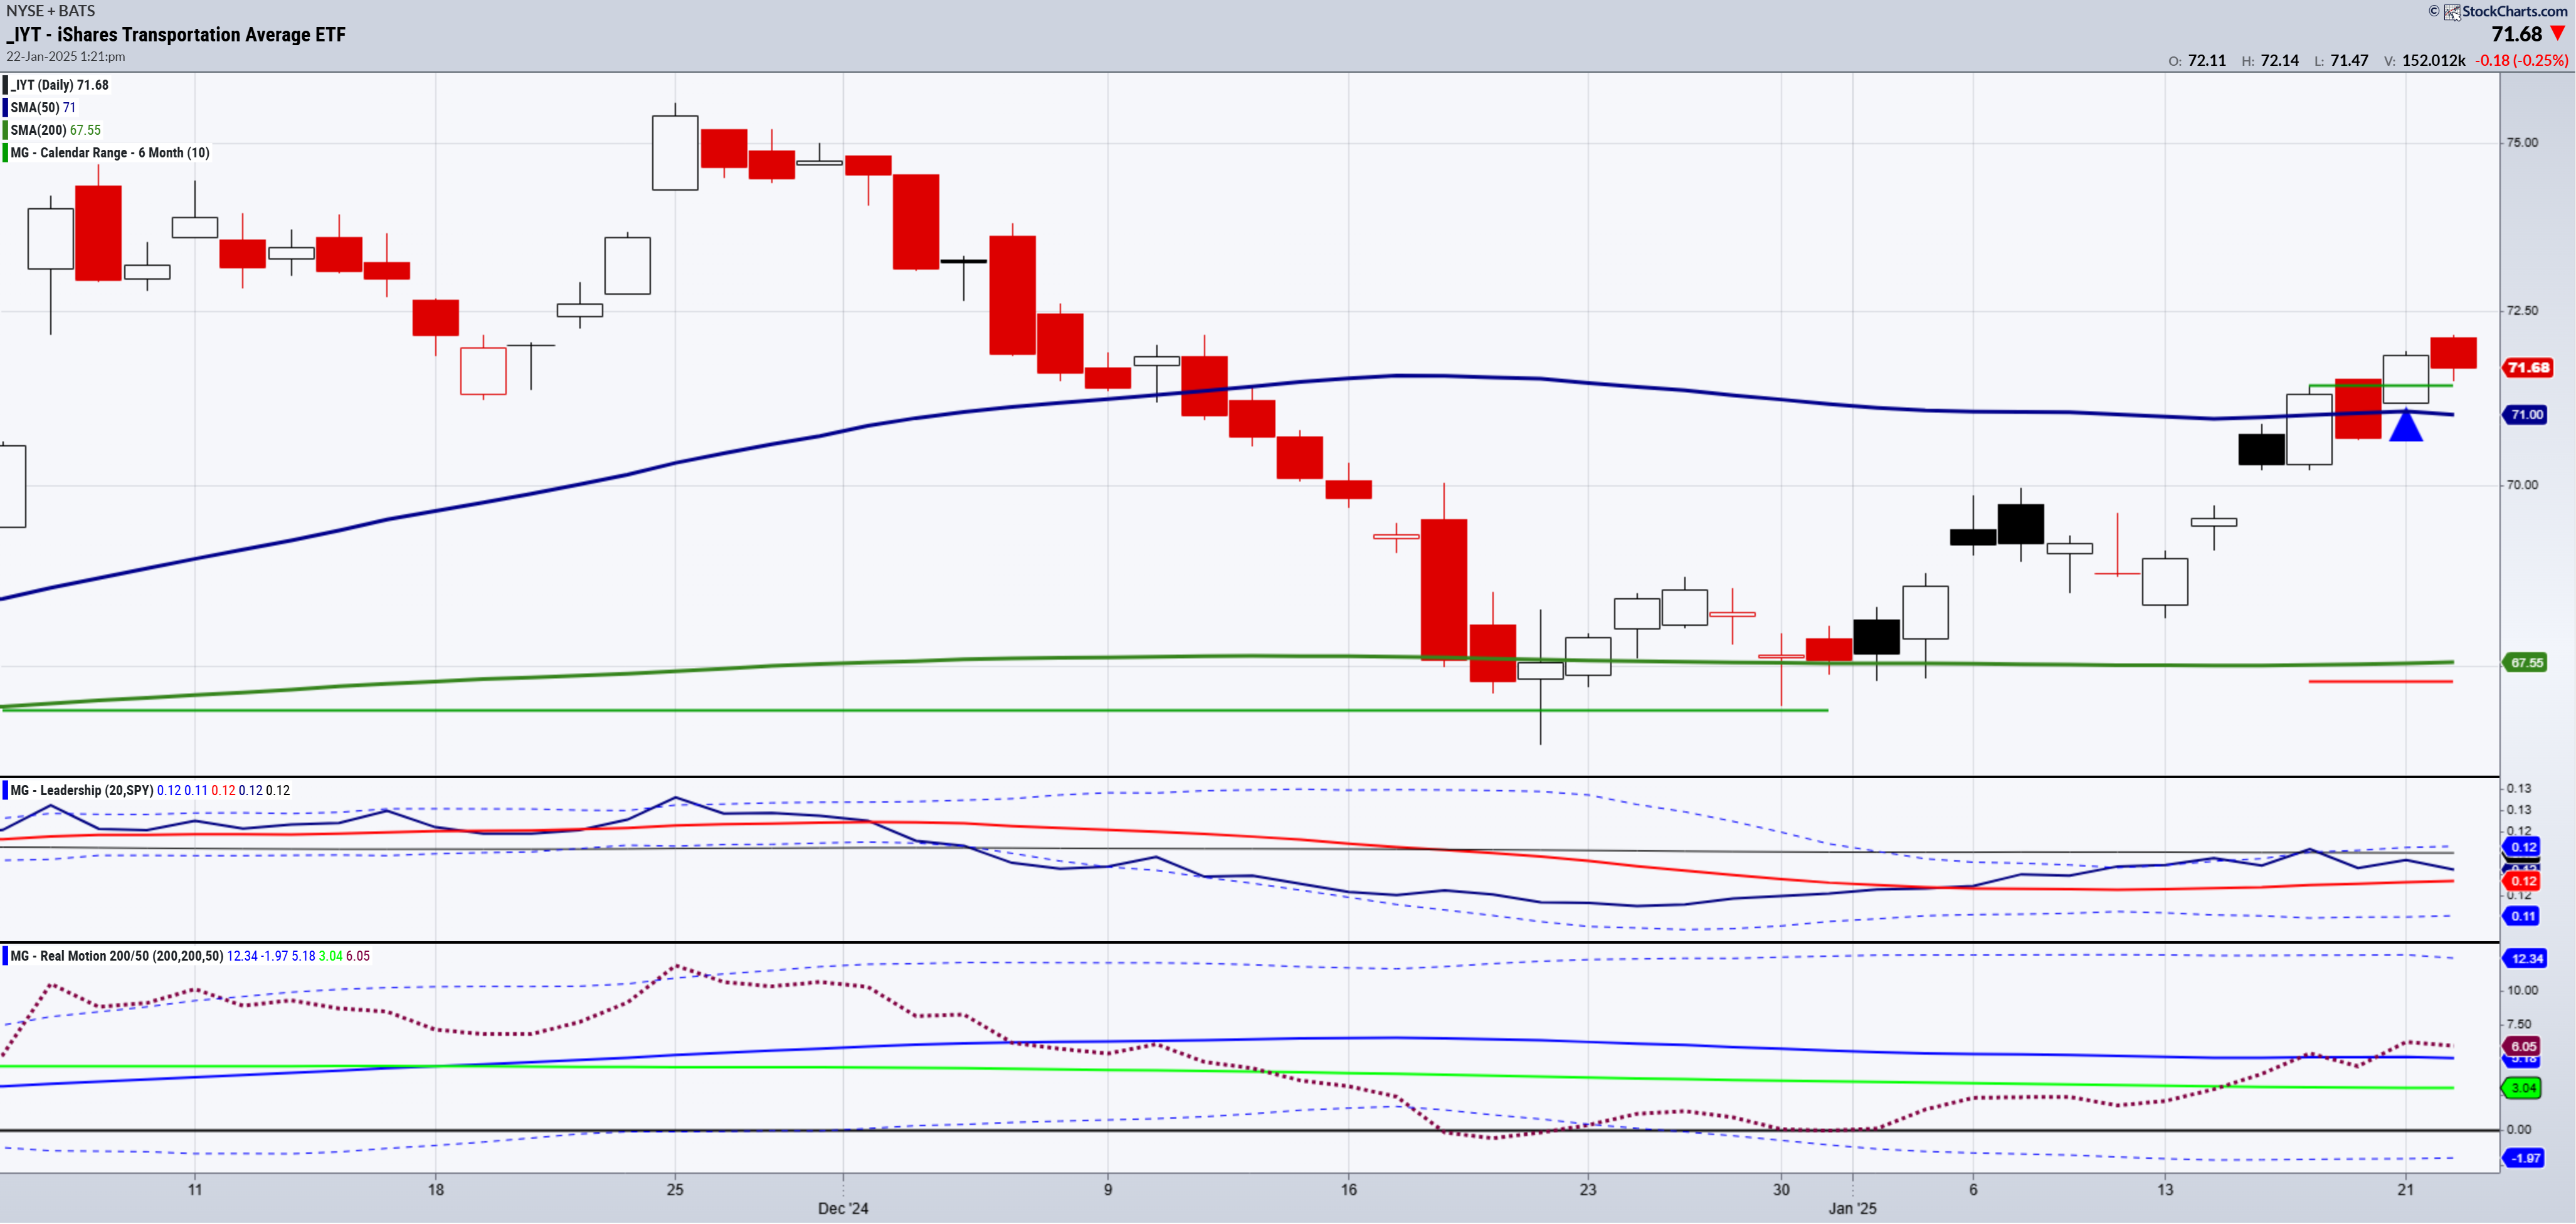Click the blue 0.11 Leadership tag
Screen dimensions: 2576x1224
tap(2523, 917)
